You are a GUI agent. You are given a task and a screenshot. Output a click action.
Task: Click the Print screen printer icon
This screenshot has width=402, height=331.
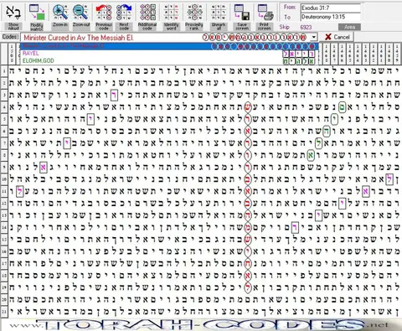pos(265,12)
